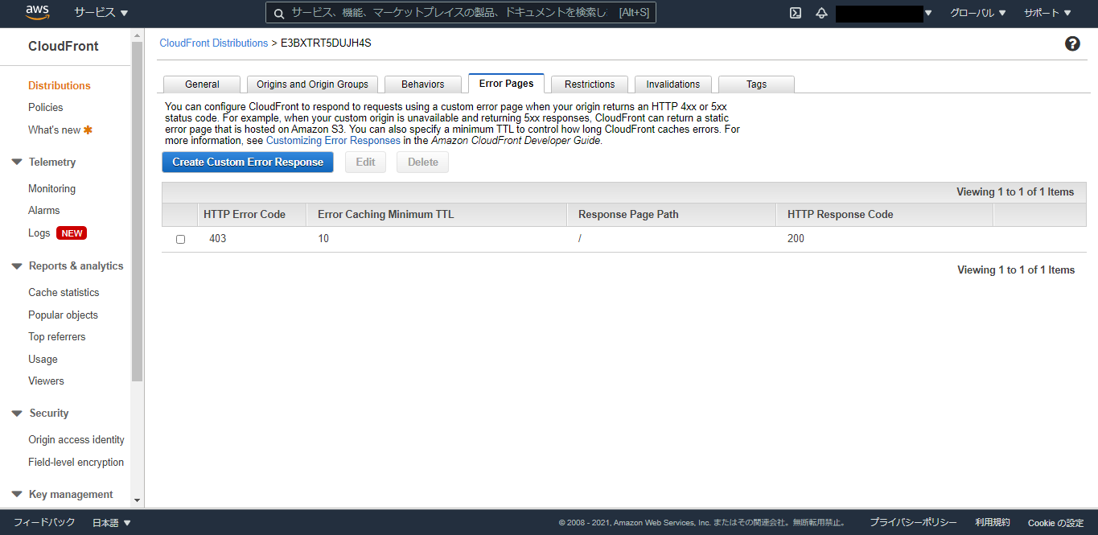The height and width of the screenshot is (535, 1098).
Task: Open the AWS home logo
Action: (x=38, y=12)
